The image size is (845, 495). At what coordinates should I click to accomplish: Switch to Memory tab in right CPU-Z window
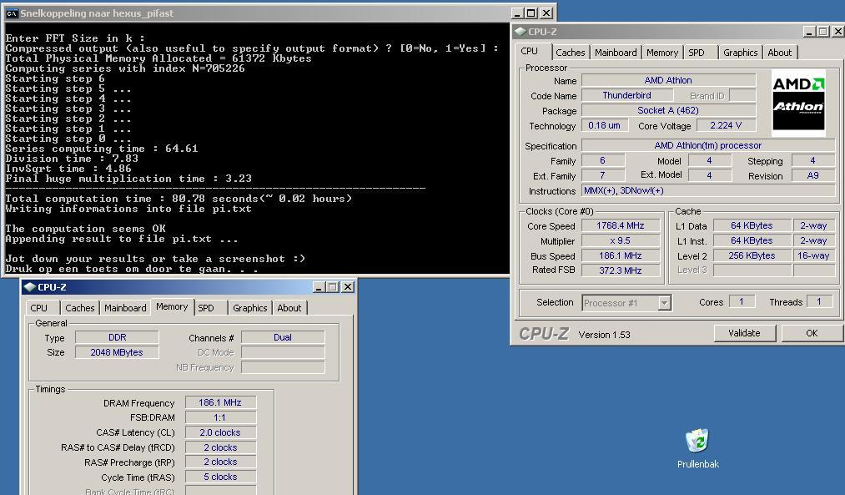(x=662, y=53)
